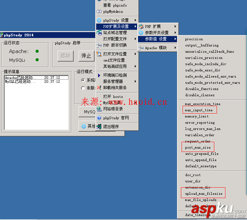Choose serialize_precision parameter
The height and width of the screenshot is (220, 247).
tap(204, 58)
